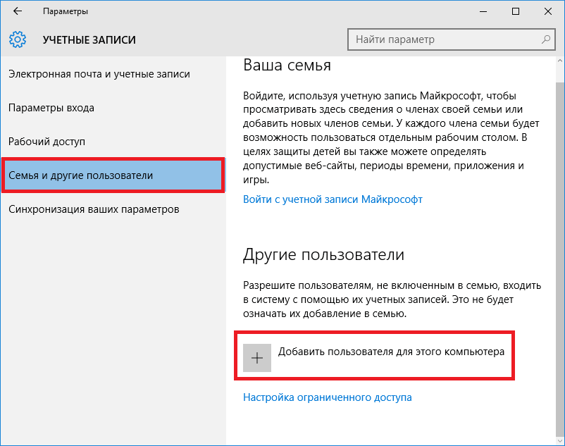Focus the Найти параметр search field
Image resolution: width=565 pixels, height=446 pixels.
tap(444, 39)
